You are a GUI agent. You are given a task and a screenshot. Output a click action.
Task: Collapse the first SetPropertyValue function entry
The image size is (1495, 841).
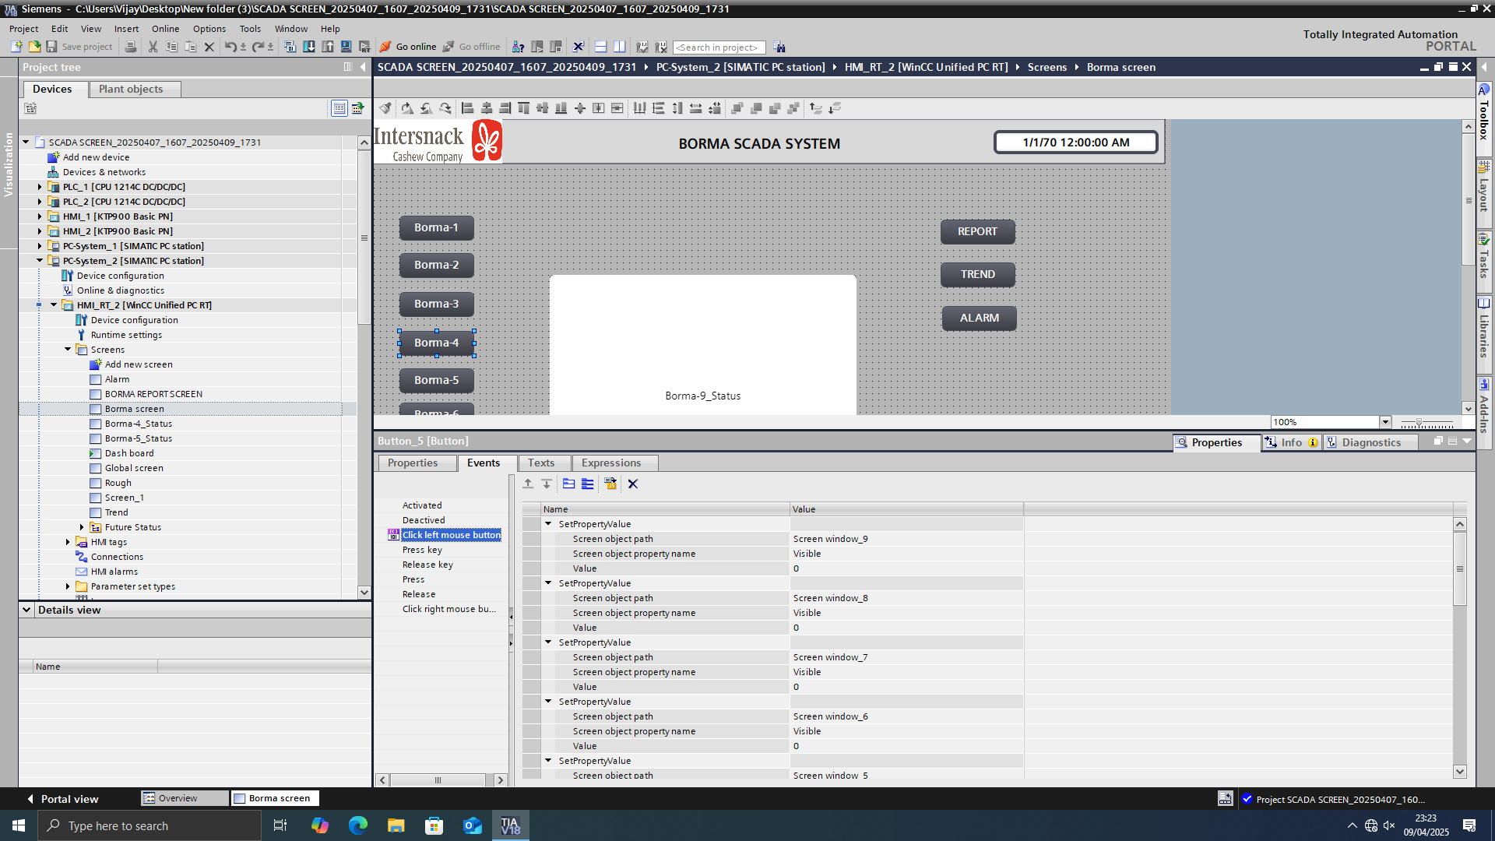pyautogui.click(x=548, y=524)
